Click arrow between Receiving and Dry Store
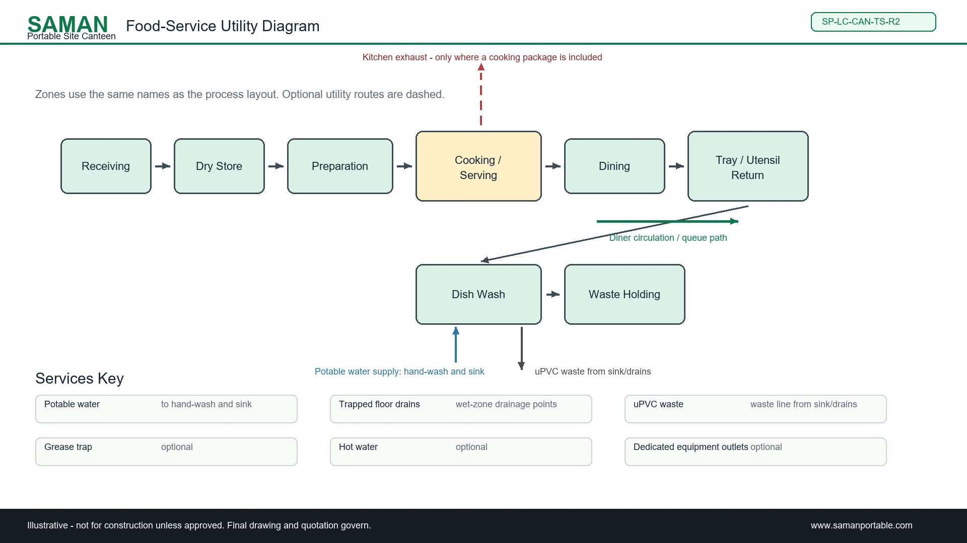967x543 pixels. click(163, 166)
